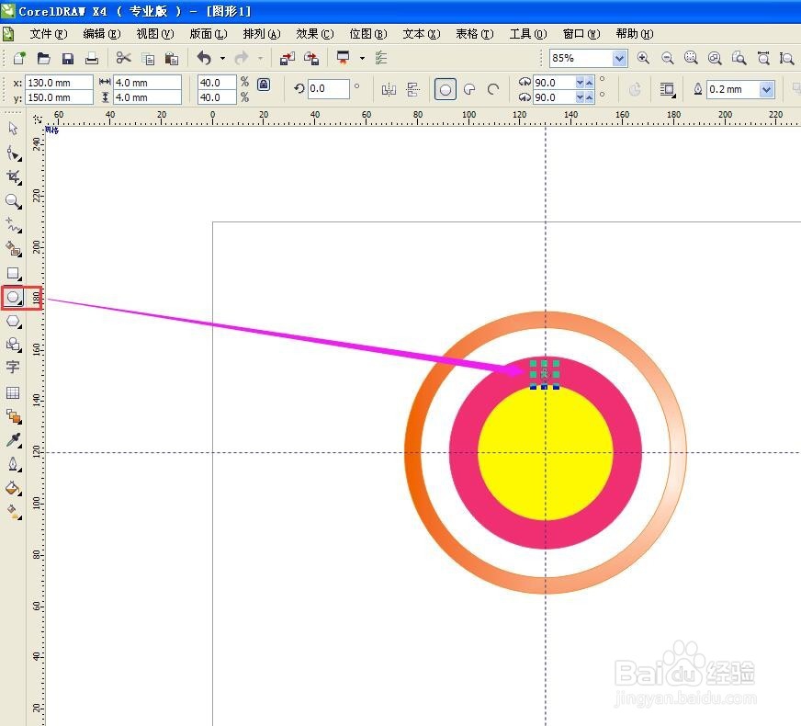Select the Zoom tool in the toolbox

click(13, 201)
